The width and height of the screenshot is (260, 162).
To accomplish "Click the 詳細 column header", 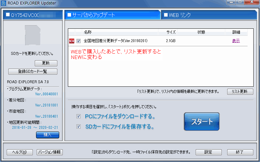I will coord(236,32).
